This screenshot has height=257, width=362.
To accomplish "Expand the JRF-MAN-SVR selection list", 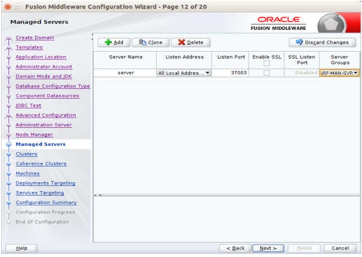I will pos(356,73).
